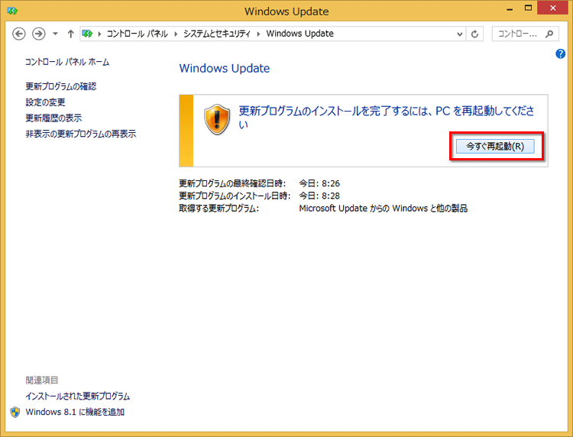Click the title bar Windows Update system icon

(11, 11)
